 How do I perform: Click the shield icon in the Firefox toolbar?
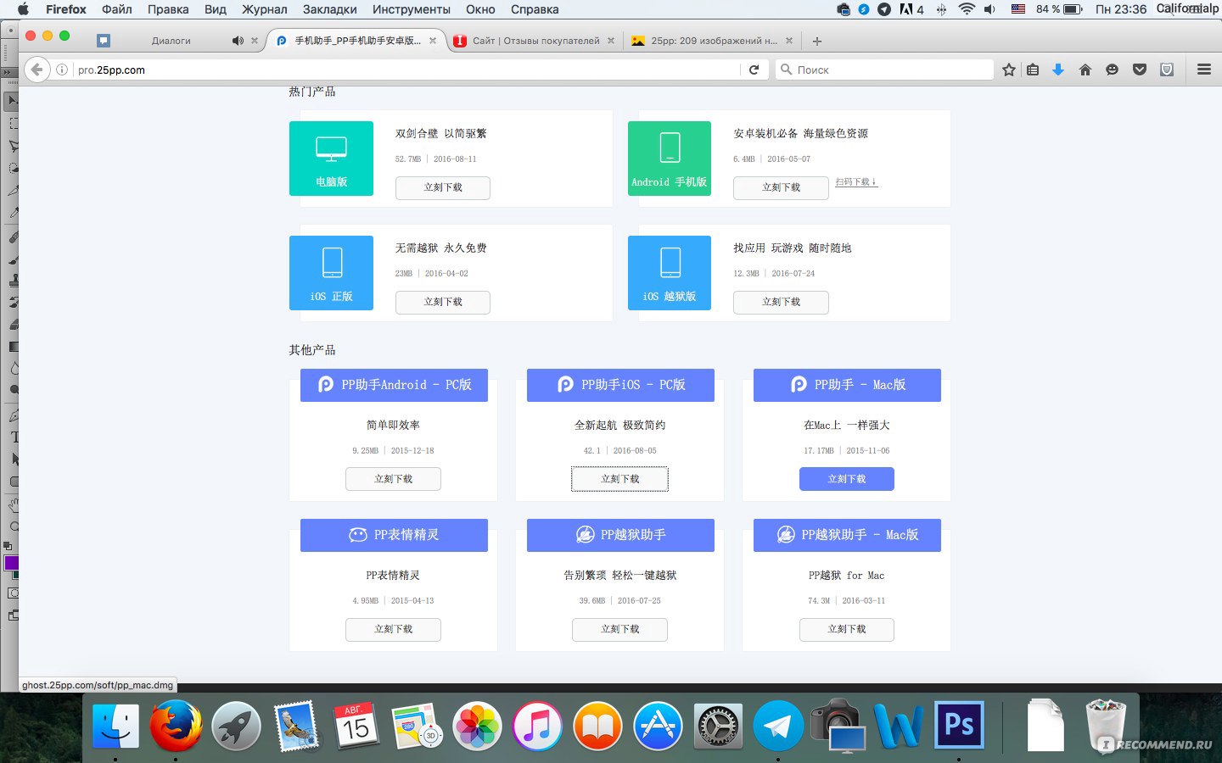(1167, 70)
